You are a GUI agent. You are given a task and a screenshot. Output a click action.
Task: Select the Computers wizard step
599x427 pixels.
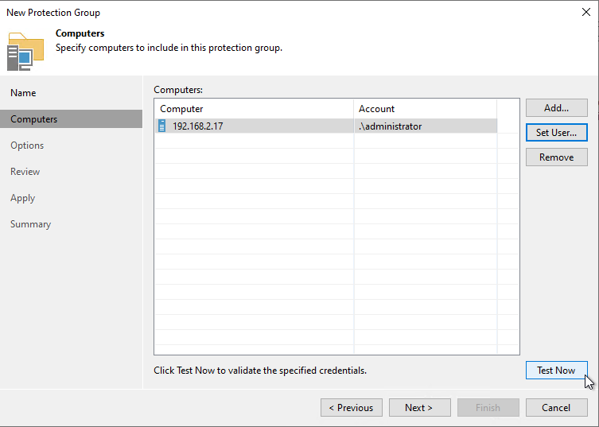[71, 119]
